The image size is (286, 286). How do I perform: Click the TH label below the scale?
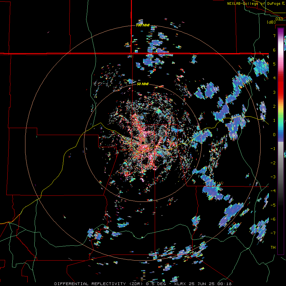(273, 247)
